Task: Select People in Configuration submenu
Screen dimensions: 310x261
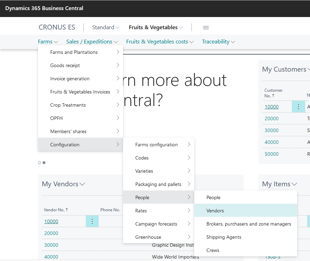Action: (159, 197)
